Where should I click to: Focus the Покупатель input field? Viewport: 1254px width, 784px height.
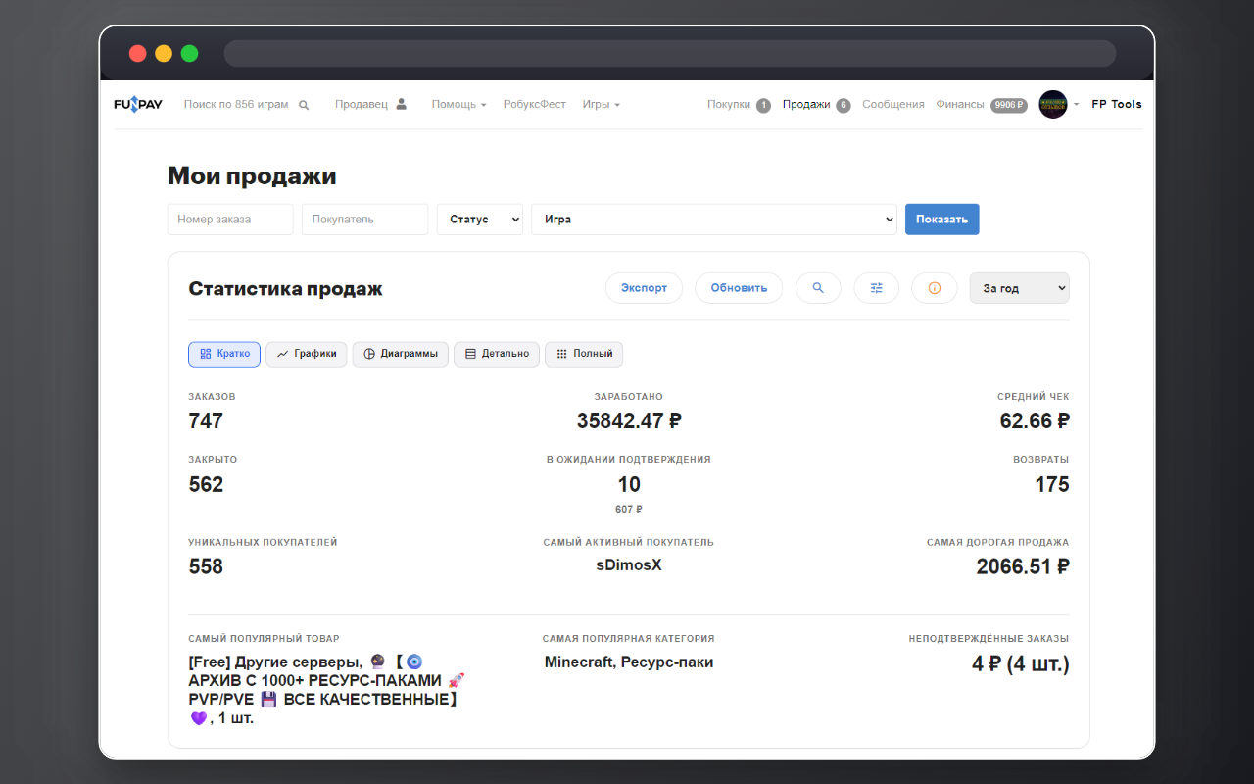pyautogui.click(x=364, y=220)
